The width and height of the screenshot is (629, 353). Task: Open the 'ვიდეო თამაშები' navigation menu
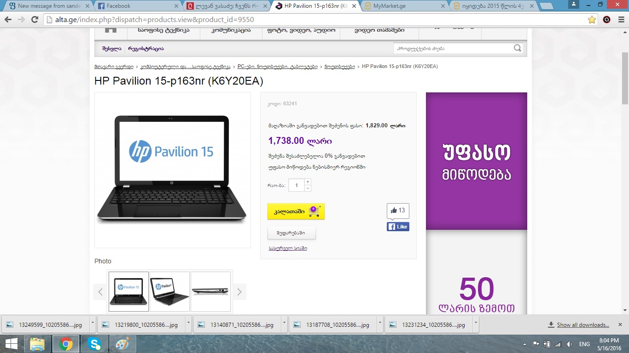[379, 30]
